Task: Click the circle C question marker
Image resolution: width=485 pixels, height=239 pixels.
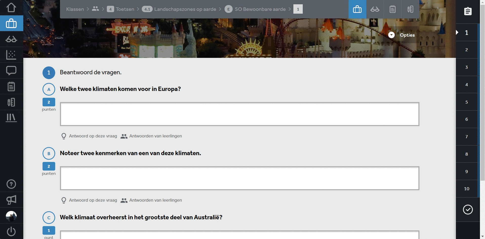Action: pyautogui.click(x=49, y=218)
